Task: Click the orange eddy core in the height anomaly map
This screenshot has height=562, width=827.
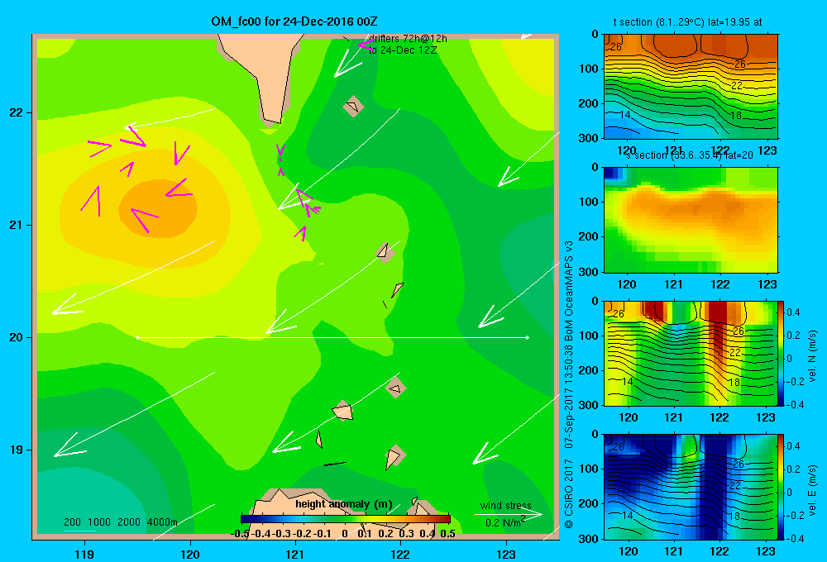Action: 158,209
